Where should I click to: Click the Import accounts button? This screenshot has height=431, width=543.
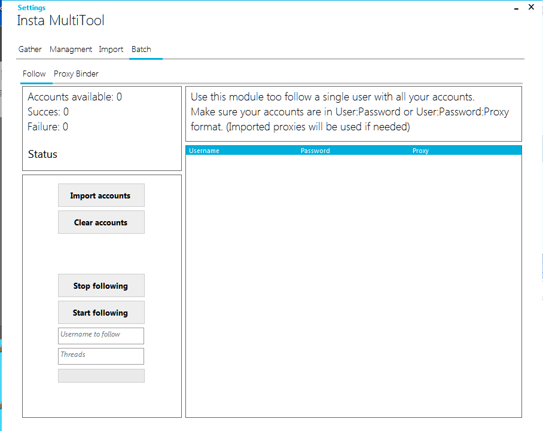[x=101, y=195]
